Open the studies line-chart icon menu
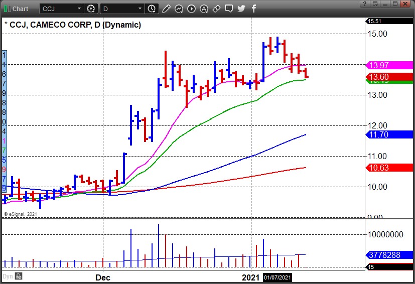The image size is (415, 284). coord(179,9)
